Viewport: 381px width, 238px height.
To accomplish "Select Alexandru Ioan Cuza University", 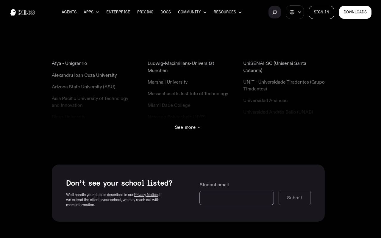I will pos(84,75).
